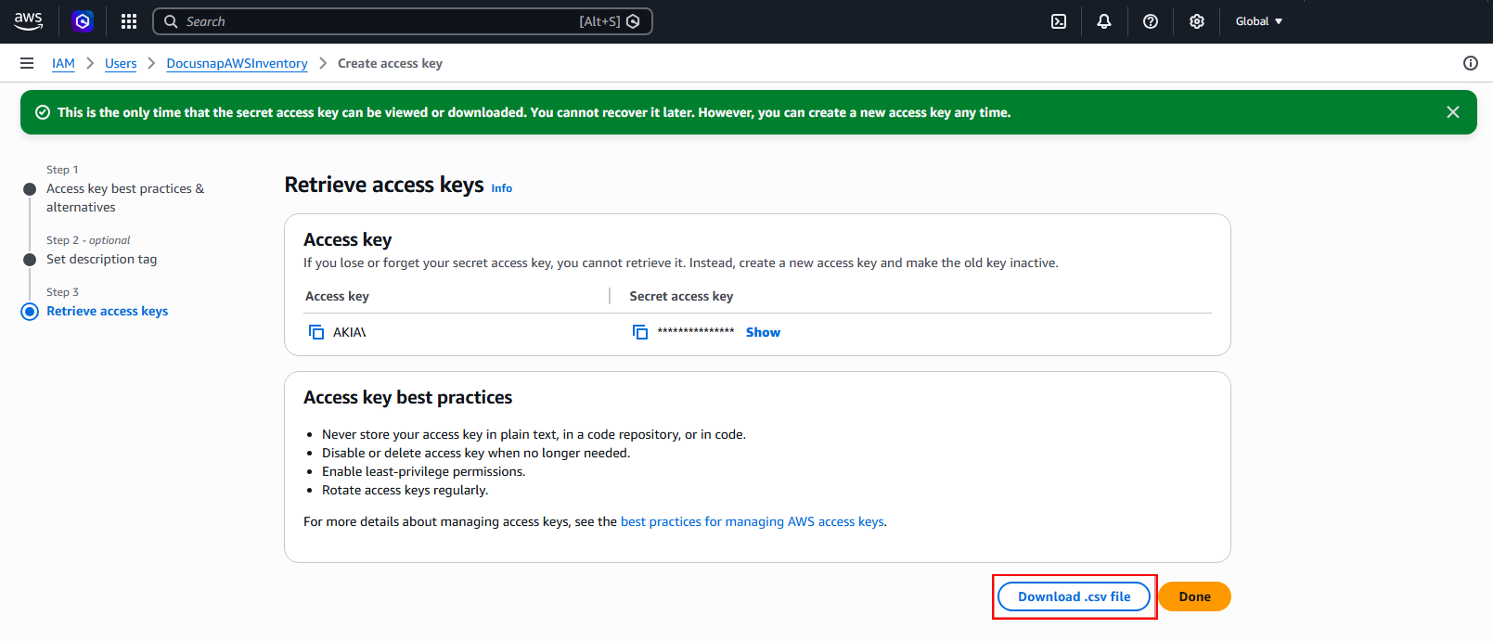1493x641 pixels.
Task: Open the services grid menu
Action: tap(129, 21)
